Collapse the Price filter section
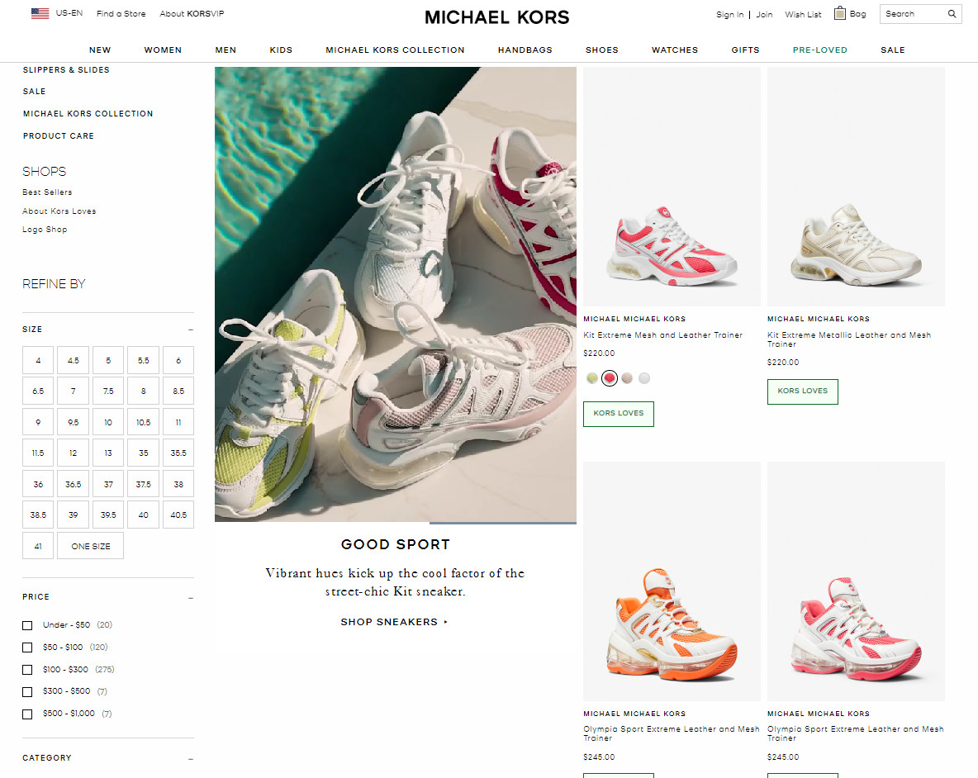Viewport: 978px width, 778px height. (191, 598)
